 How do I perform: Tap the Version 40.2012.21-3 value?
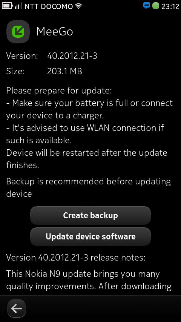(72, 56)
